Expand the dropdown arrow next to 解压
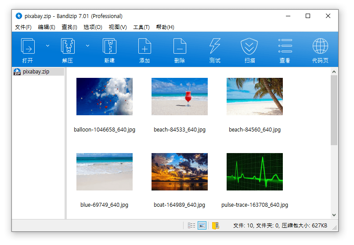Image resolution: width=354 pixels, height=245 pixels. (87, 45)
